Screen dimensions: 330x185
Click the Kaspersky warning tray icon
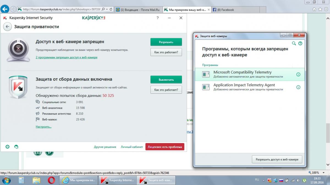click(269, 180)
